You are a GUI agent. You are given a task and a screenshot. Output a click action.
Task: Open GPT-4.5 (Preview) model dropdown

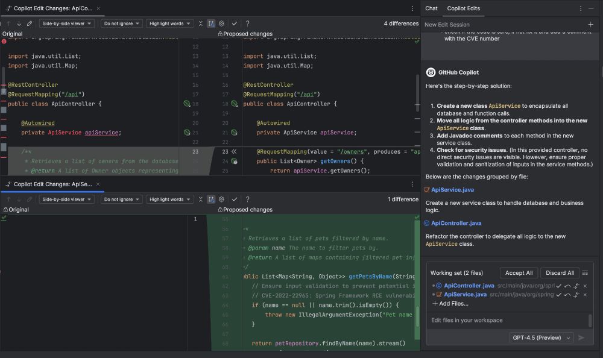point(541,338)
